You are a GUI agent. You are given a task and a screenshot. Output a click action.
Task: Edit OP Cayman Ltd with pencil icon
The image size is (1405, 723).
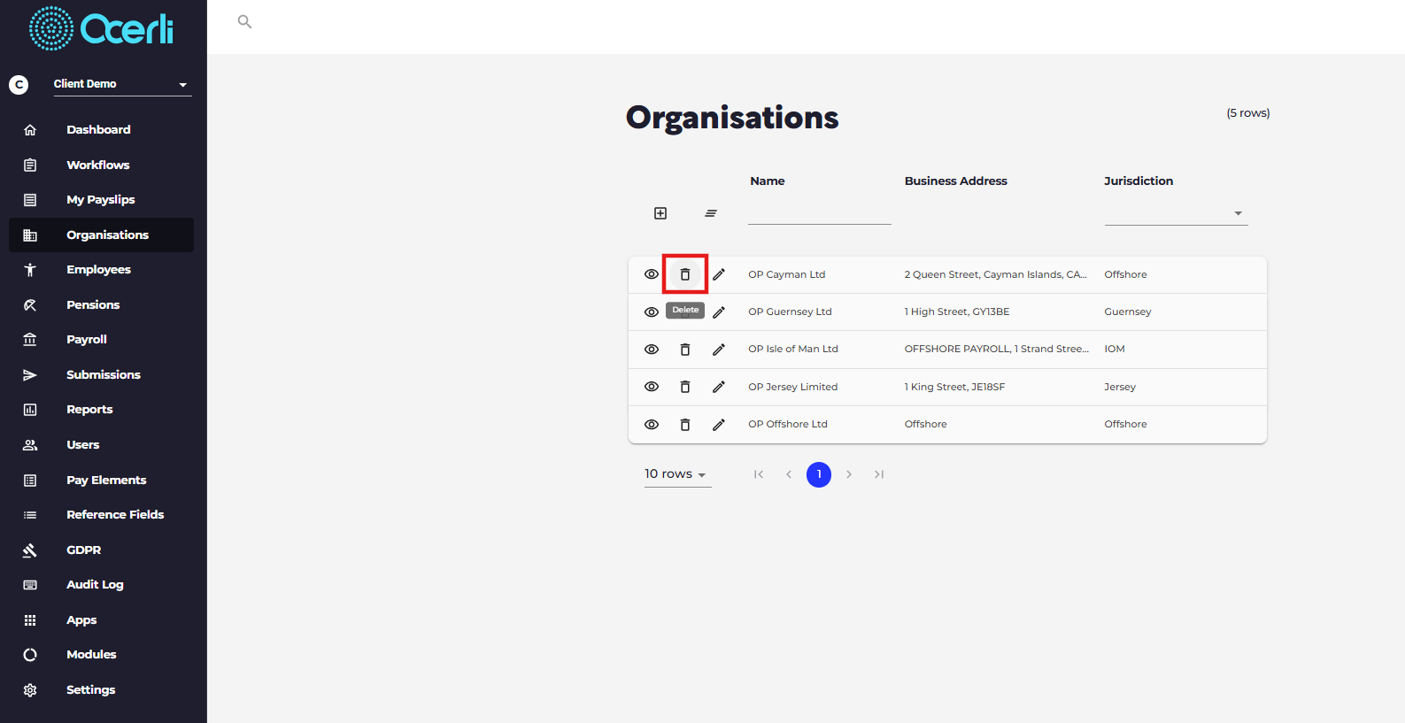[x=719, y=274]
